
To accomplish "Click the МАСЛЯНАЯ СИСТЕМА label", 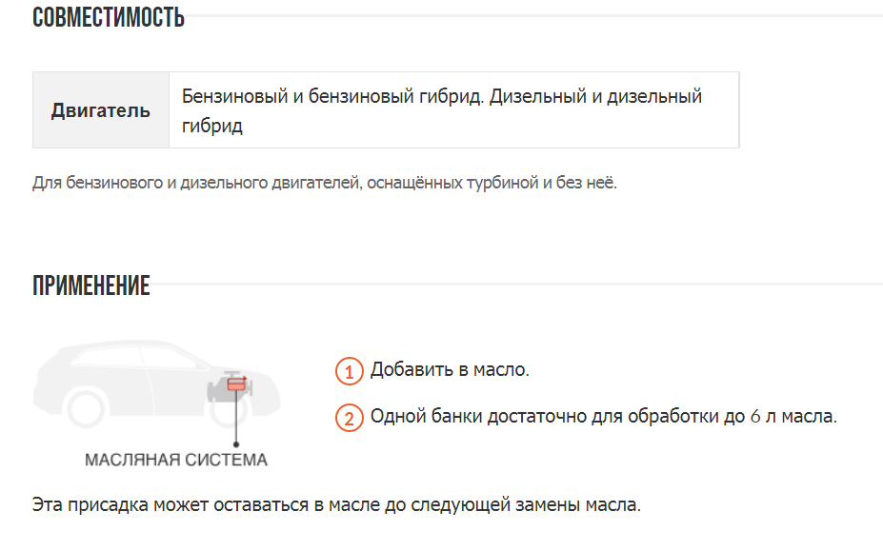I will point(176,461).
